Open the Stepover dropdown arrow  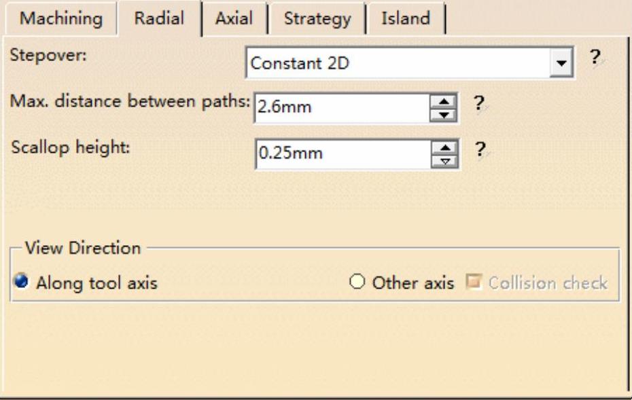561,64
